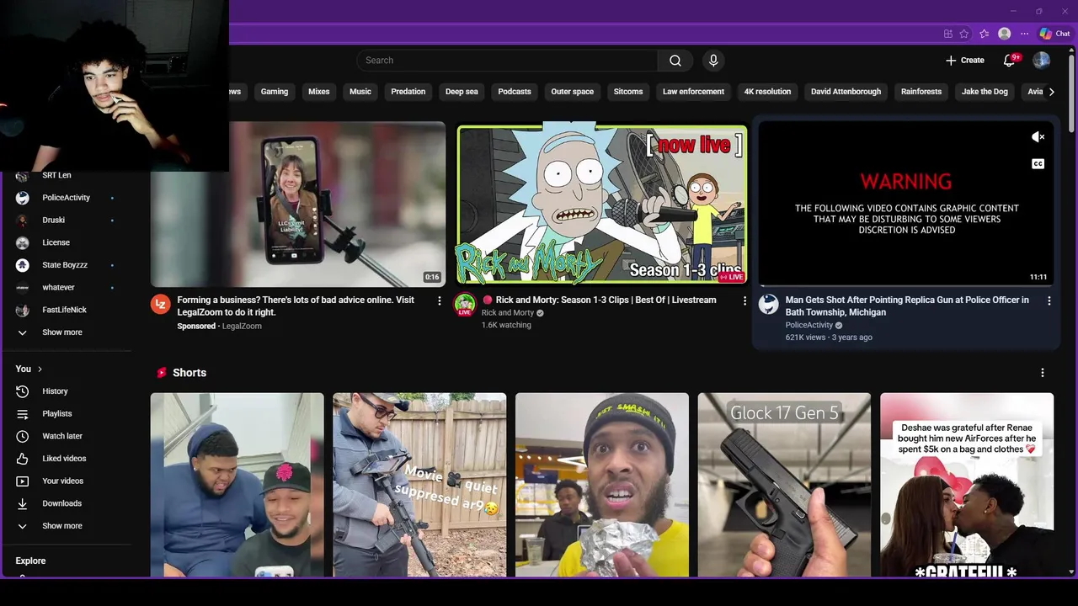Toggle closed captions on the preview
Viewport: 1078px width, 606px height.
(x=1038, y=164)
